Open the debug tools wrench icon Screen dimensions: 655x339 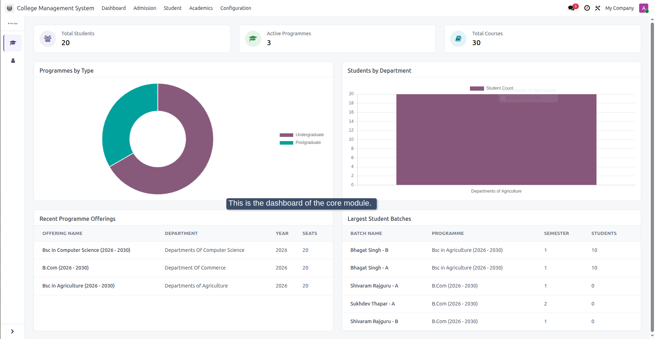[x=597, y=8]
